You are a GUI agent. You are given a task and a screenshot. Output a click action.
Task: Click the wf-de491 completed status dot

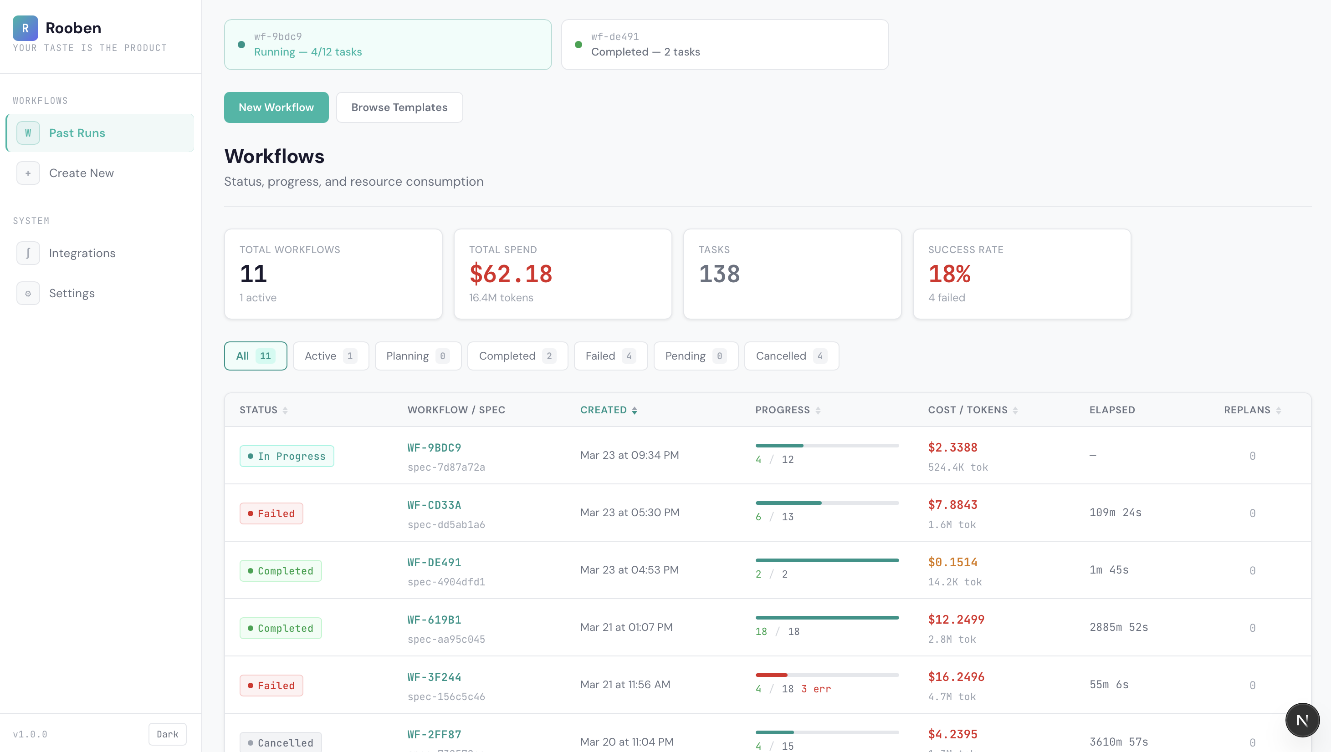578,45
